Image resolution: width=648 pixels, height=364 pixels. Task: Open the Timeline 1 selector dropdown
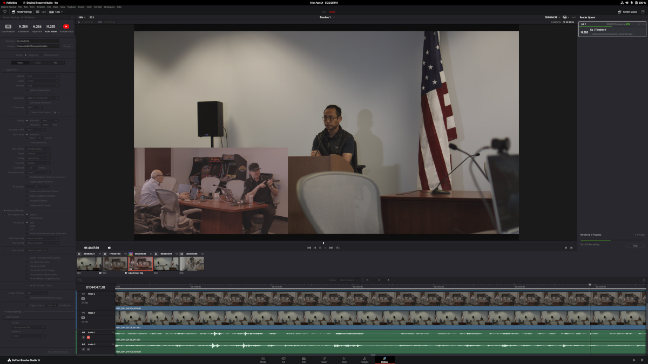pos(327,17)
